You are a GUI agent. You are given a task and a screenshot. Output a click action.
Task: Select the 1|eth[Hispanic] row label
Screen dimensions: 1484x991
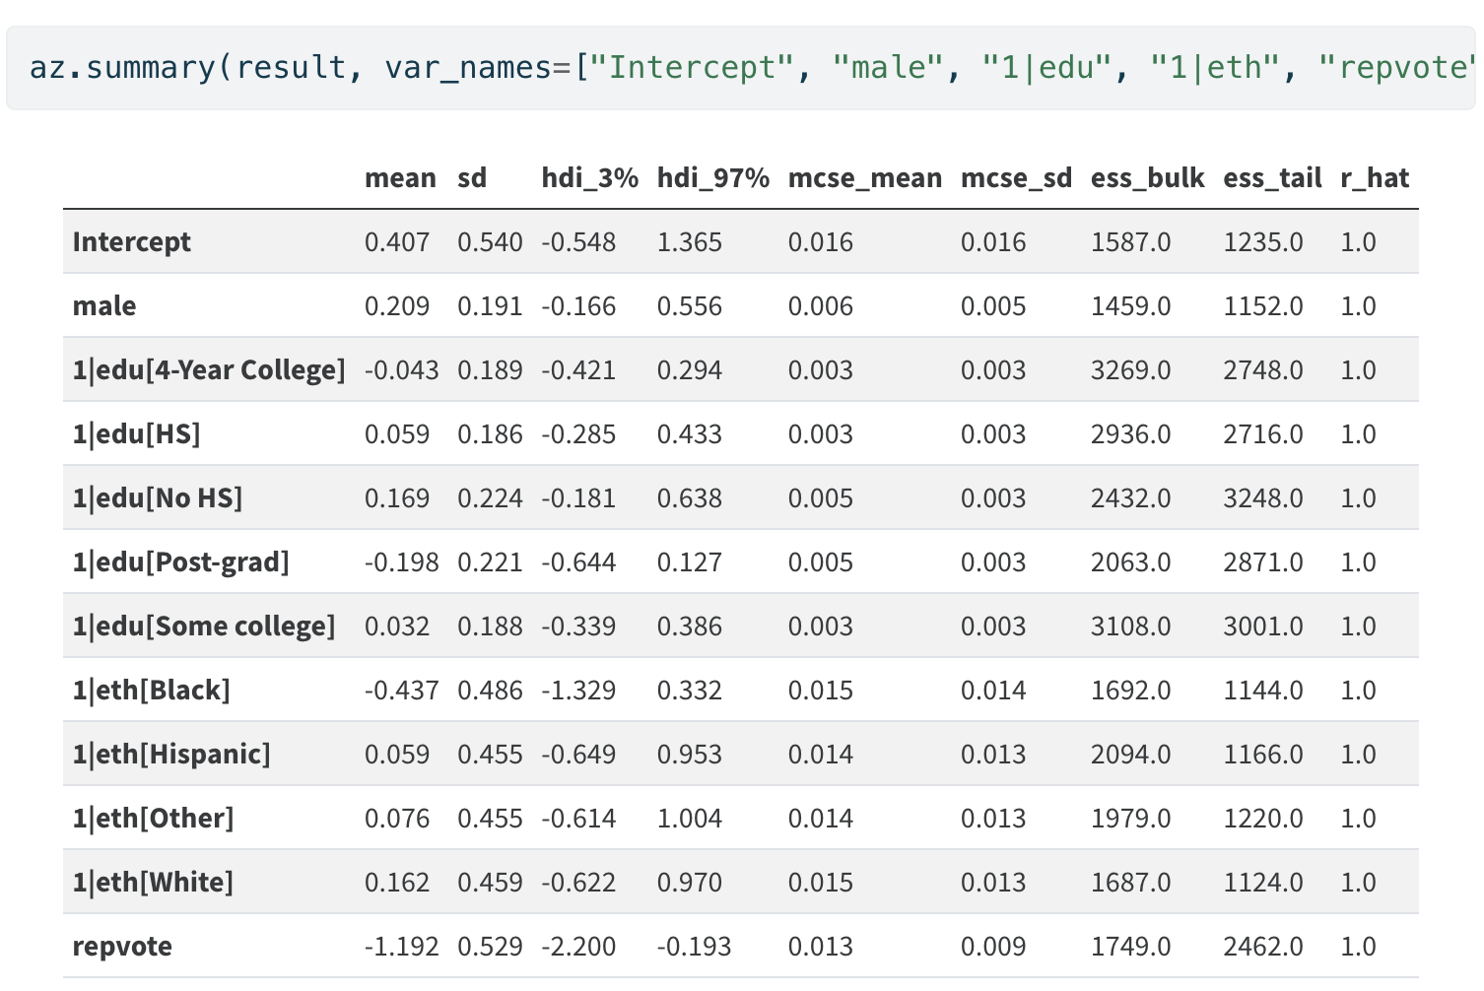(171, 755)
